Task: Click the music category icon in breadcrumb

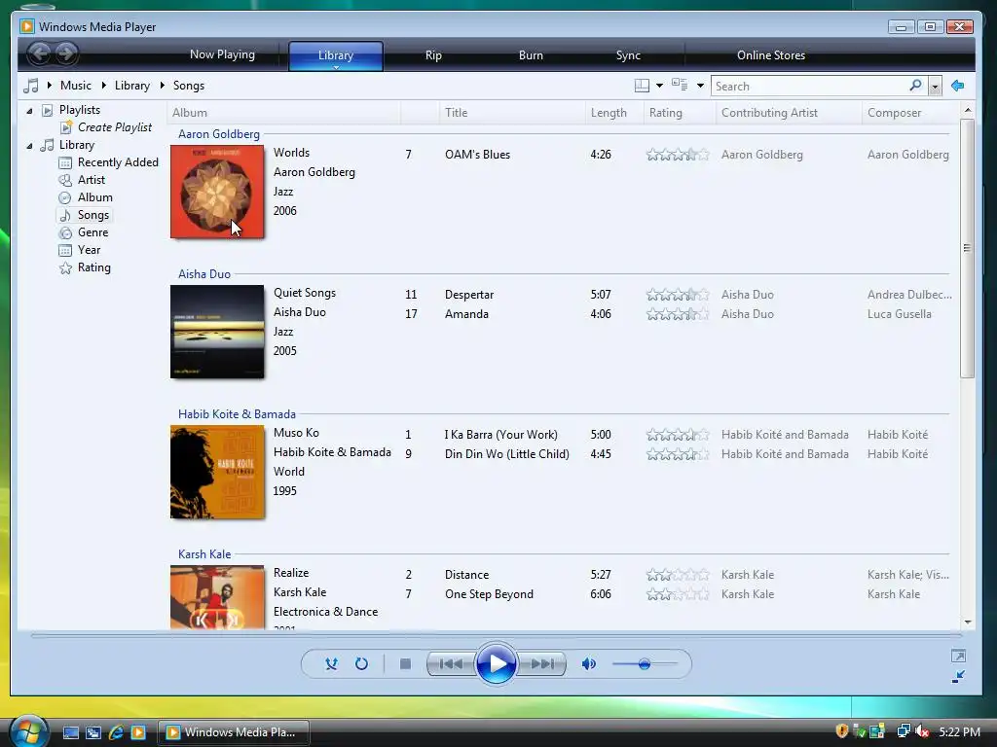Action: pos(30,86)
